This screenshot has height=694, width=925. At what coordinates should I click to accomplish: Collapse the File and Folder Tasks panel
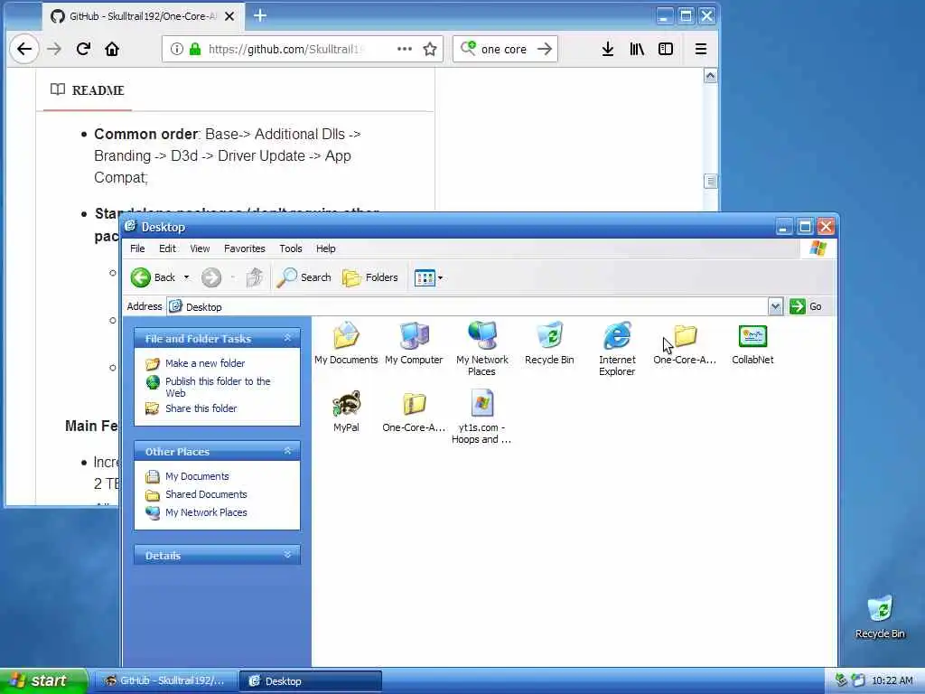click(x=288, y=338)
